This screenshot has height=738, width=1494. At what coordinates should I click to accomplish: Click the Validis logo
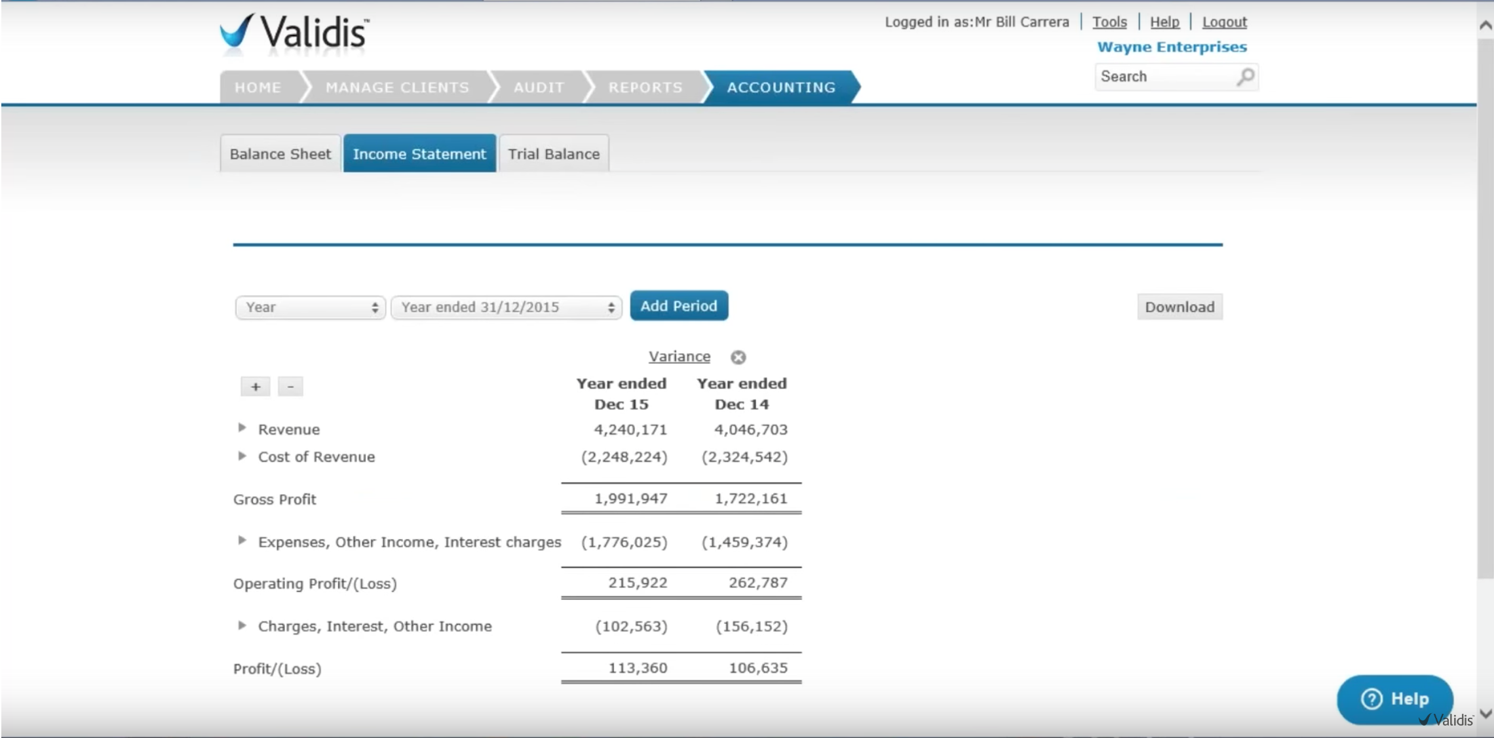294,31
